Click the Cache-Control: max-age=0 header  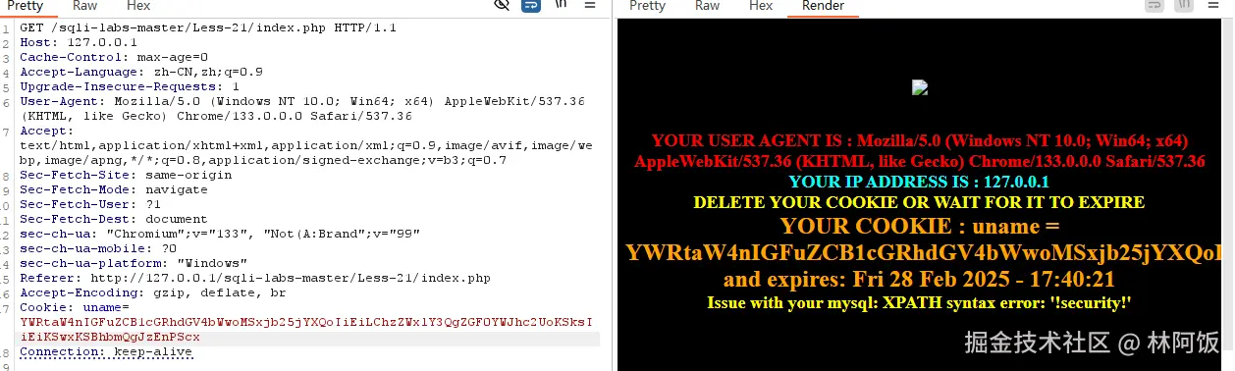click(x=114, y=58)
